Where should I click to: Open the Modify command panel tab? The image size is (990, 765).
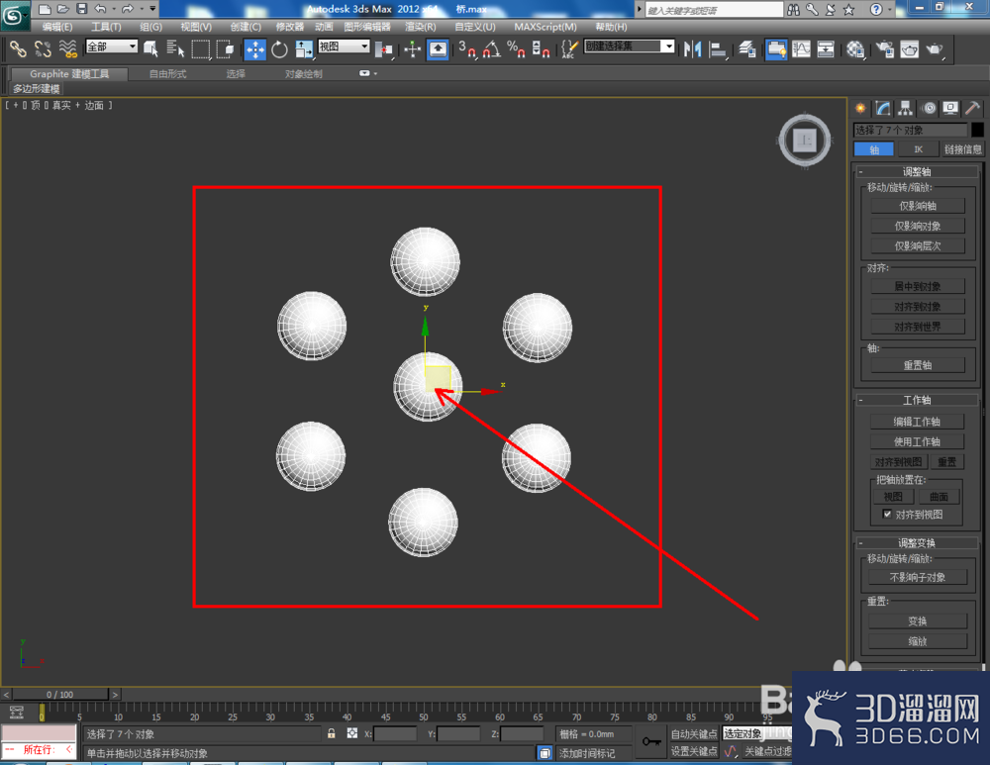tap(883, 109)
